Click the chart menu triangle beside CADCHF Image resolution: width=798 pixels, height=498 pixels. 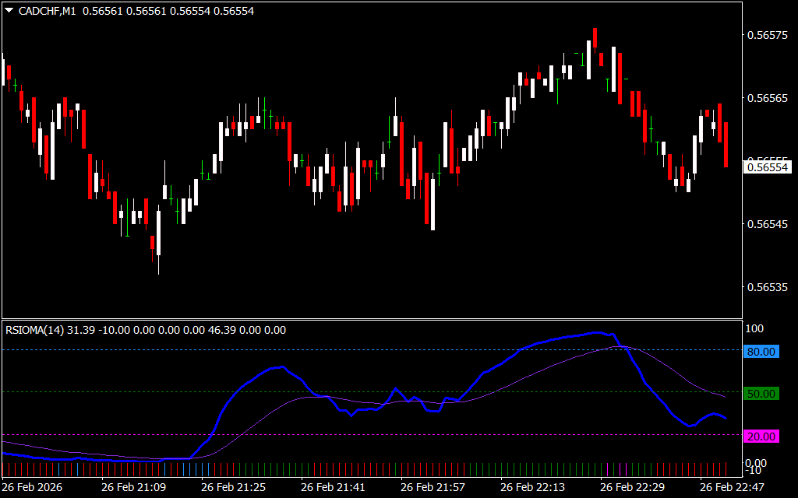pos(9,11)
